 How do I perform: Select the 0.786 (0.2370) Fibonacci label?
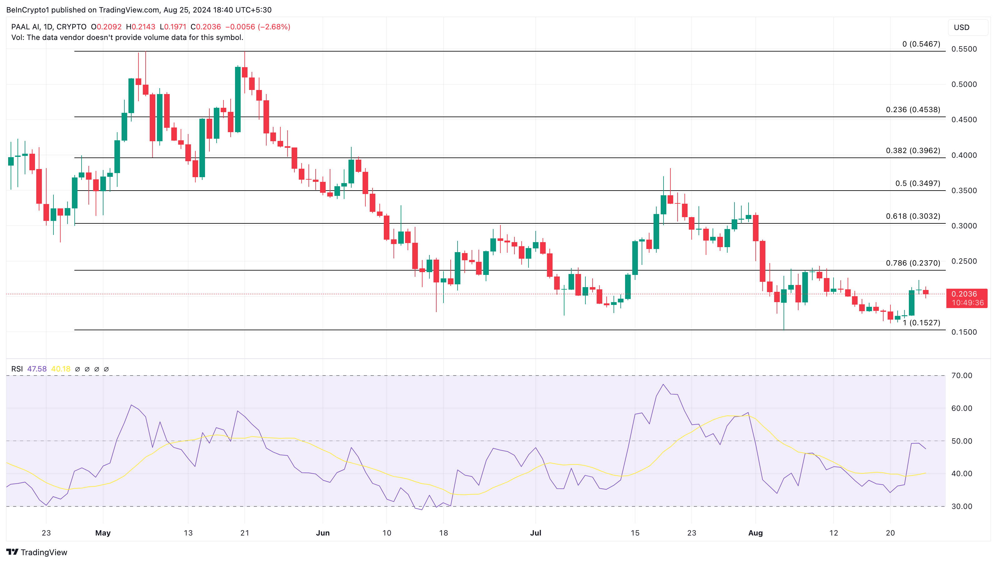click(x=913, y=263)
